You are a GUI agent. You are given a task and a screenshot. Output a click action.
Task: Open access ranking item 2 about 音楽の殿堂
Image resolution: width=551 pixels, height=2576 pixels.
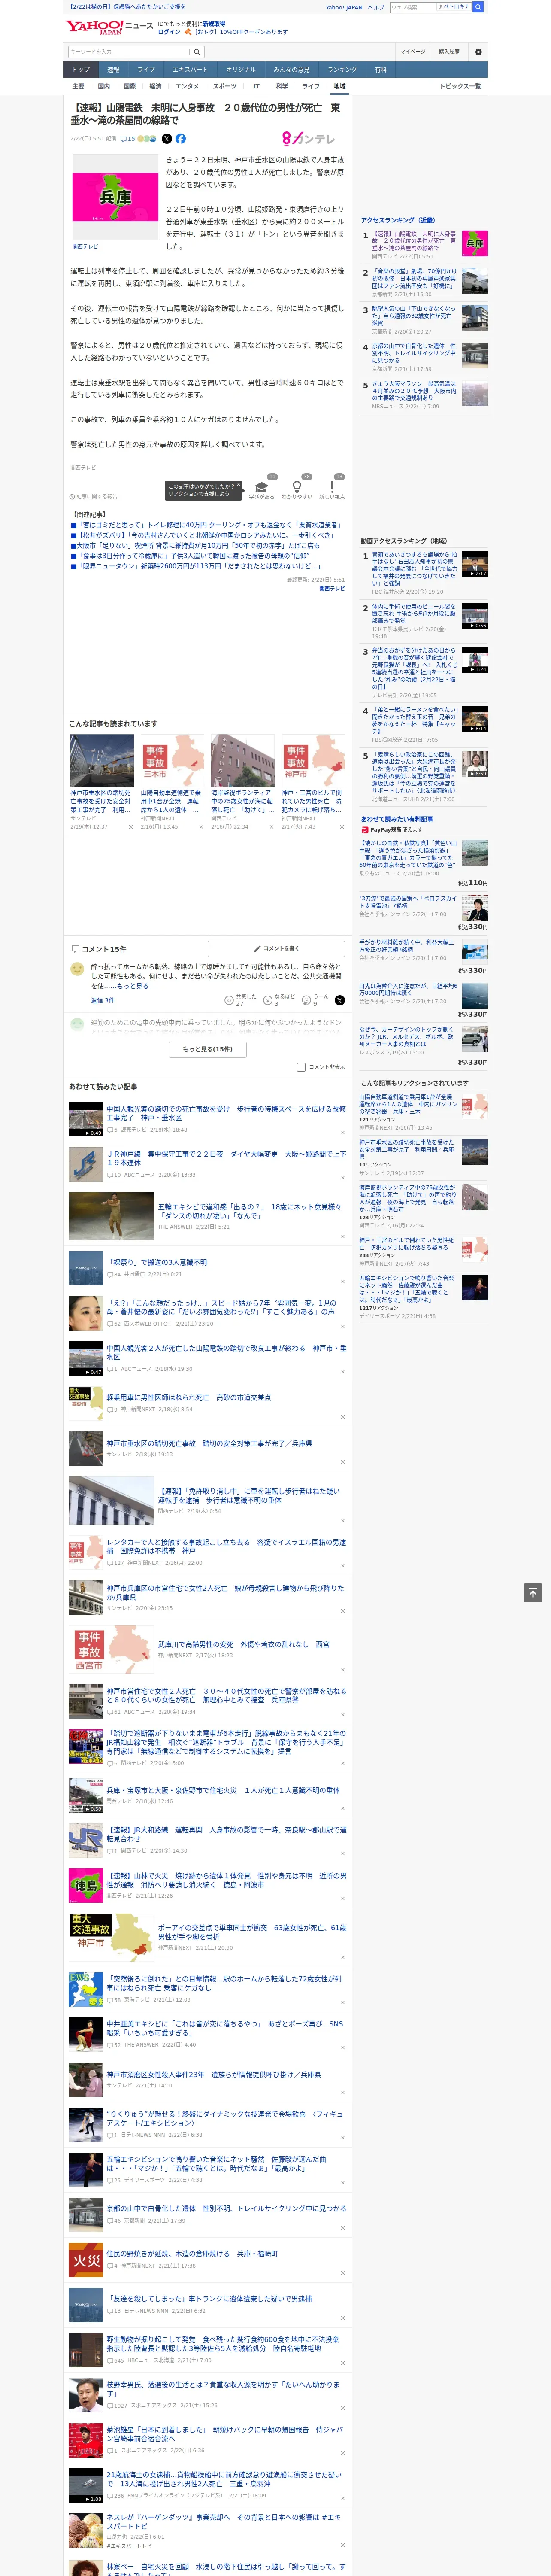click(x=414, y=280)
